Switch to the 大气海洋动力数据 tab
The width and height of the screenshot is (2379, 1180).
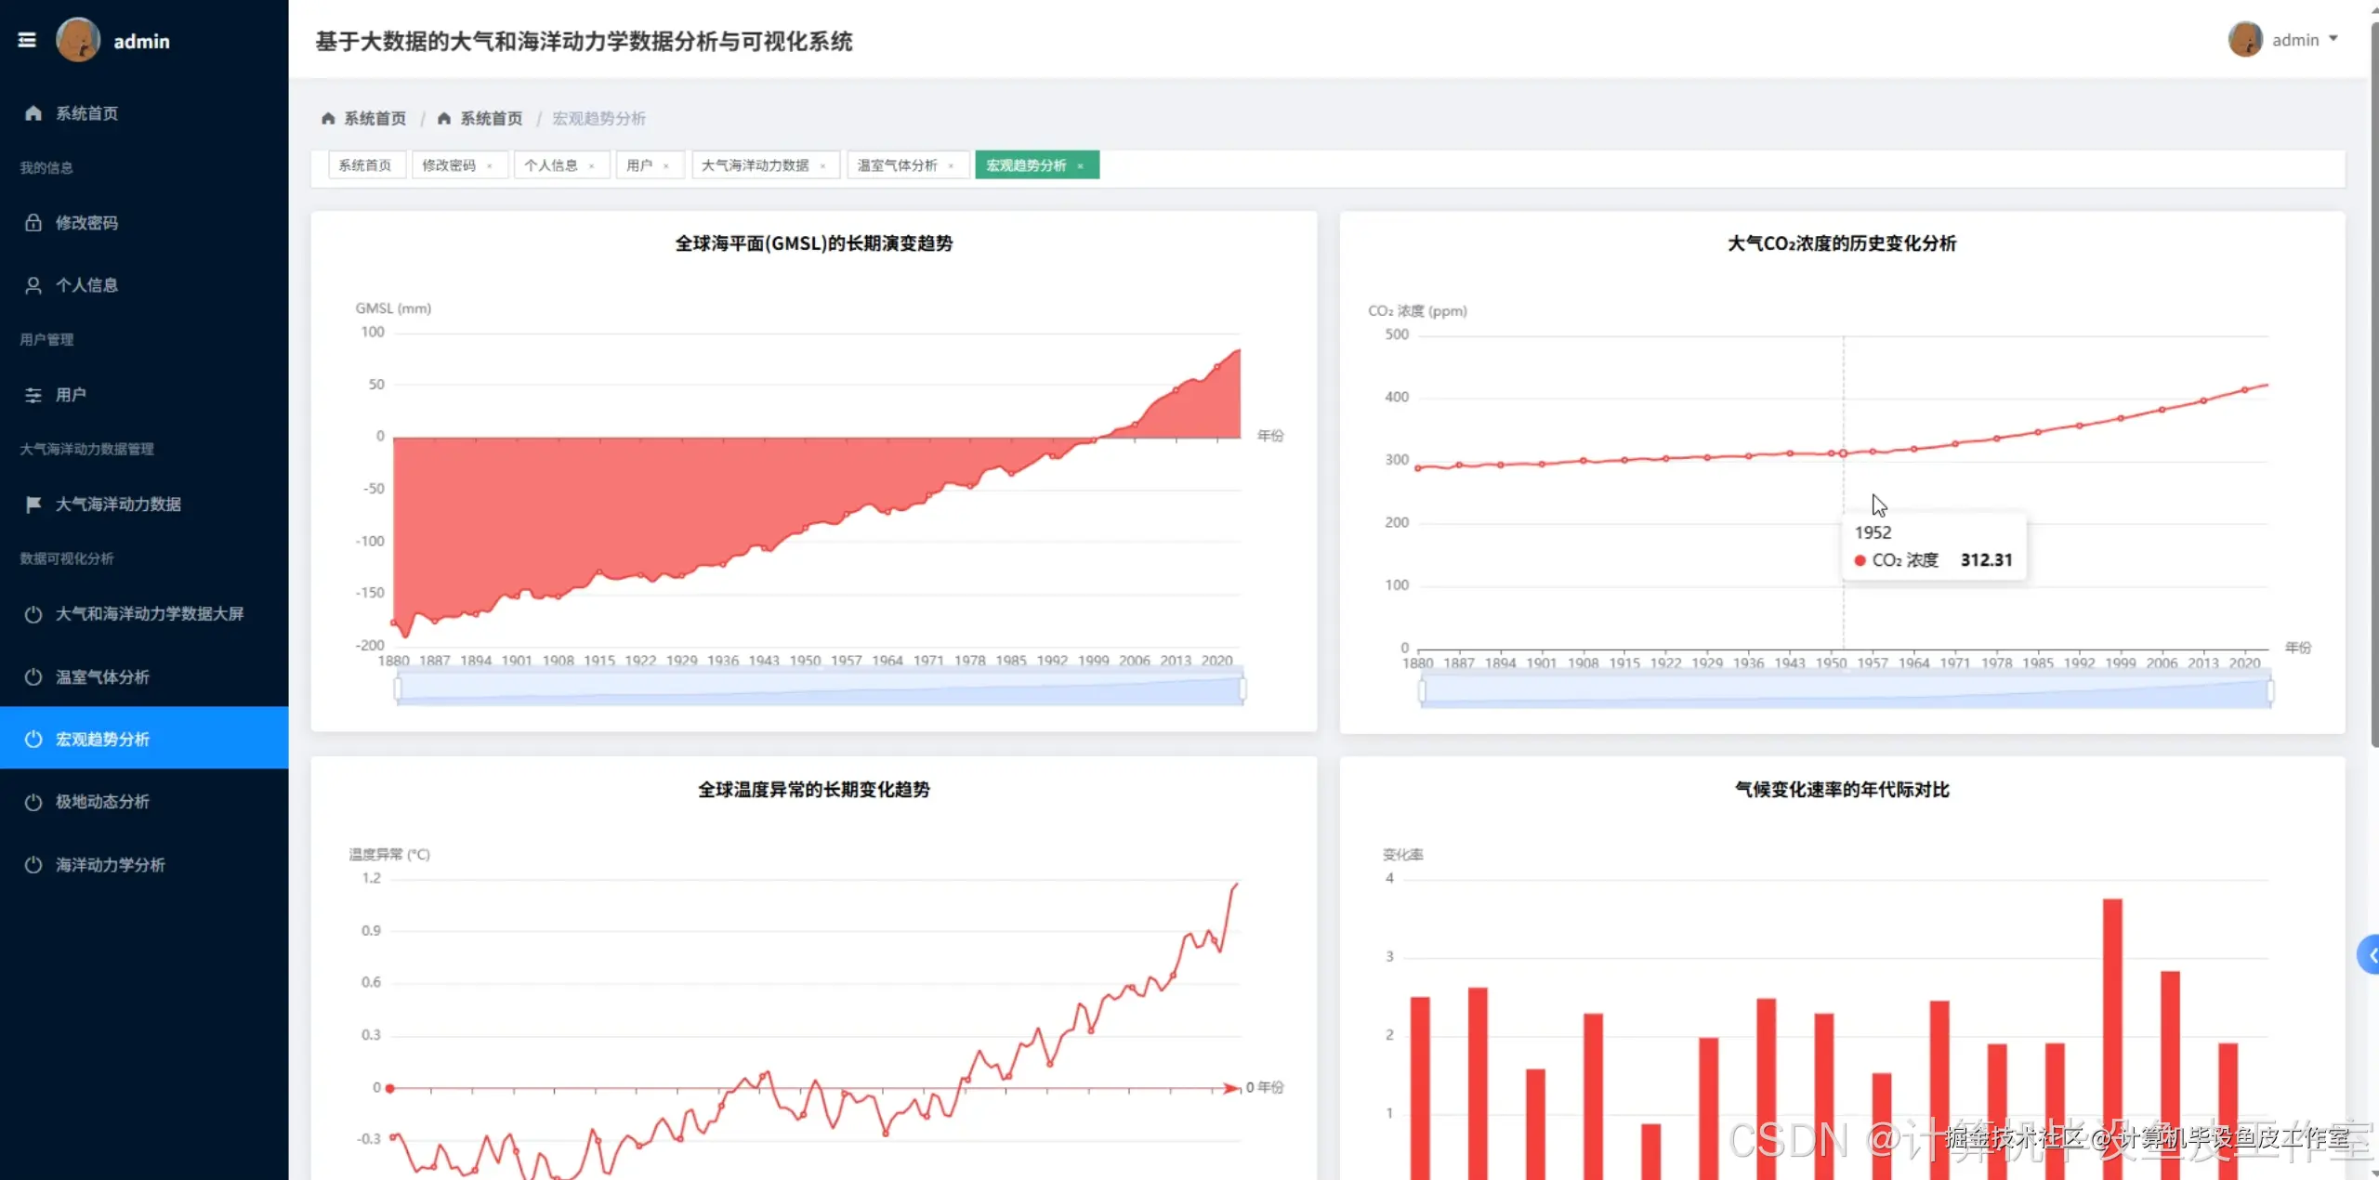(755, 165)
